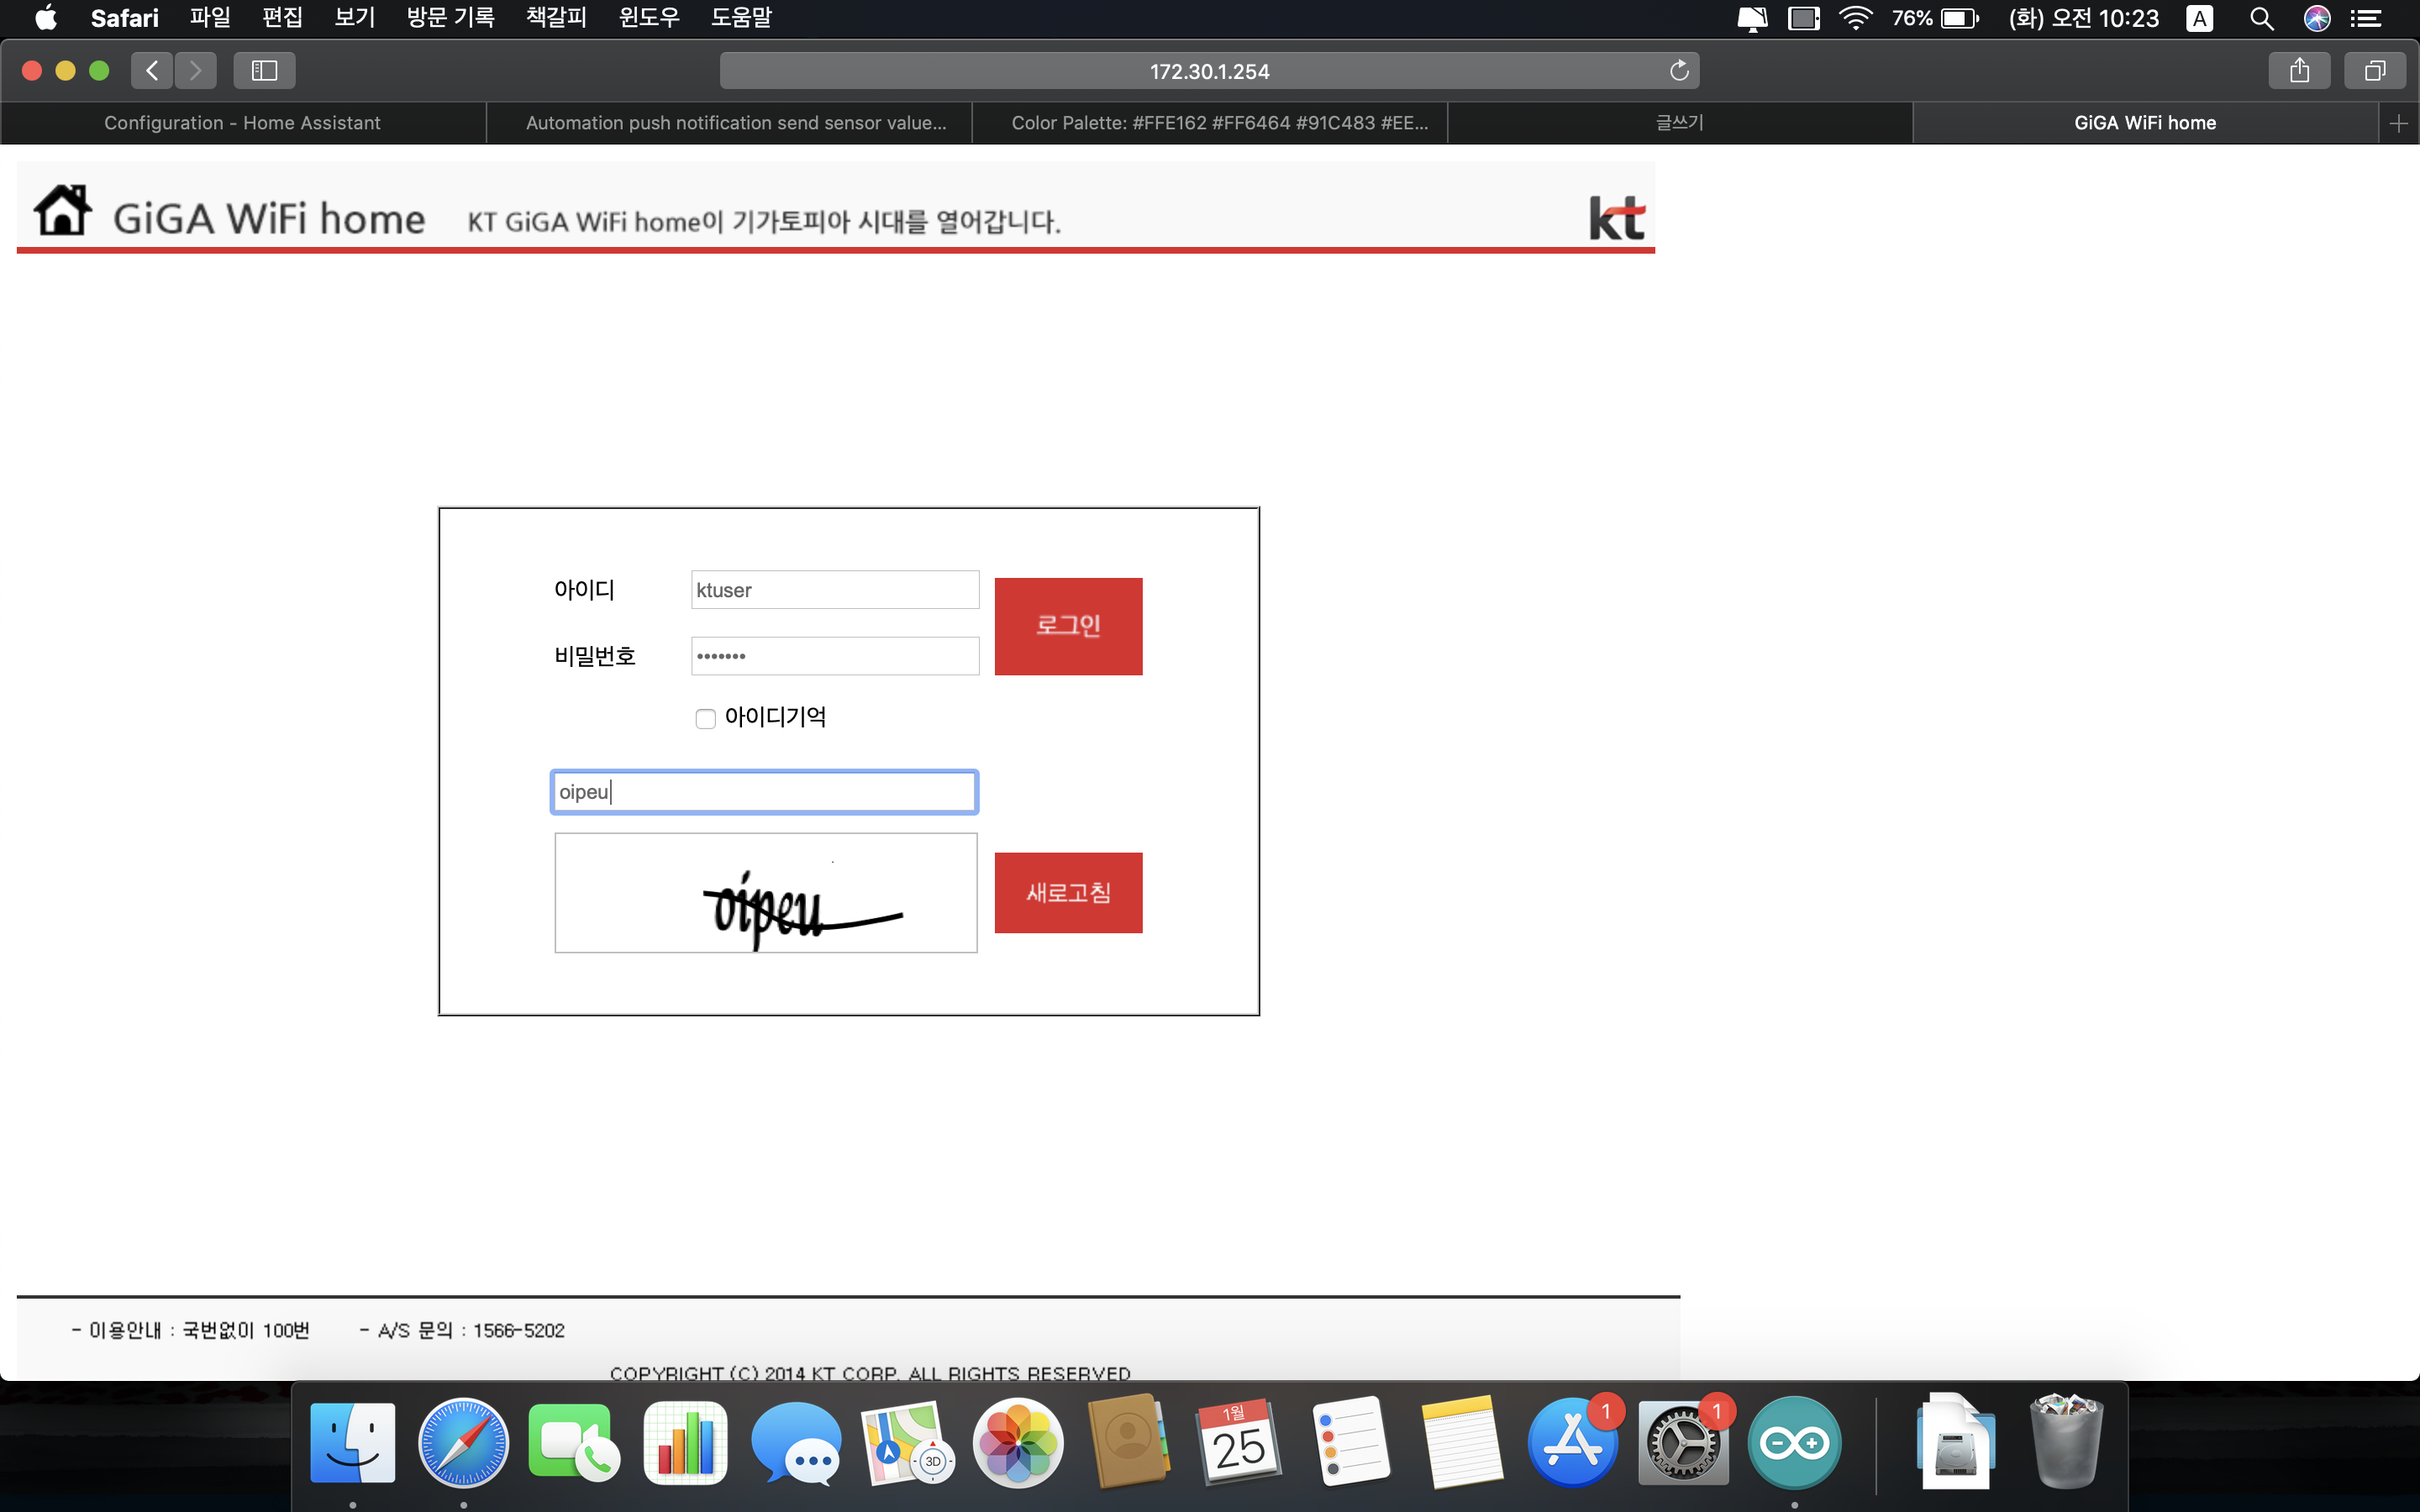Click the 새로고침 captcha refresh button
Viewport: 2420px width, 1512px height.
point(1068,892)
